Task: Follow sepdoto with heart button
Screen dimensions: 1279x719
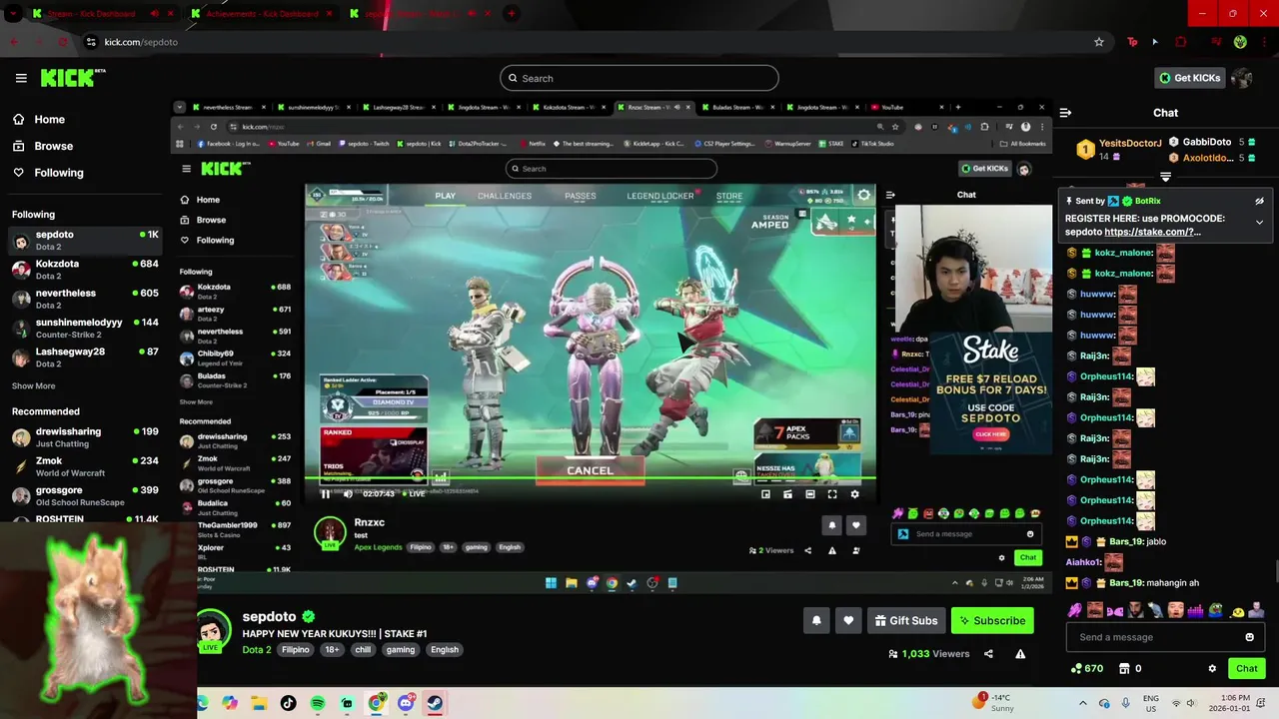Action: 848,620
